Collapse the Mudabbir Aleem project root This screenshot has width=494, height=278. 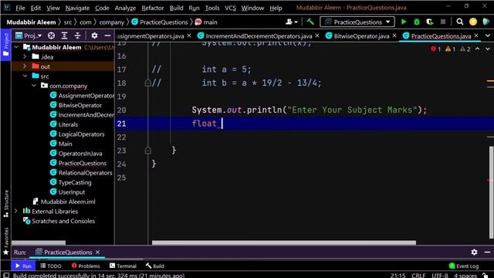click(16, 47)
